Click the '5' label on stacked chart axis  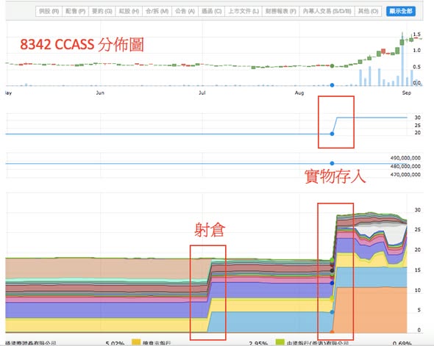[x=419, y=310]
